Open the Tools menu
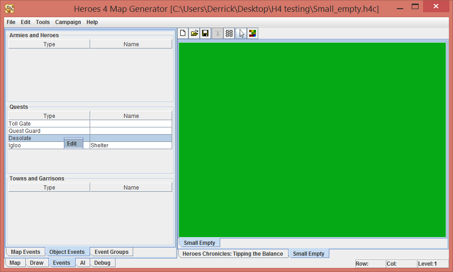Image resolution: width=453 pixels, height=272 pixels. tap(43, 22)
